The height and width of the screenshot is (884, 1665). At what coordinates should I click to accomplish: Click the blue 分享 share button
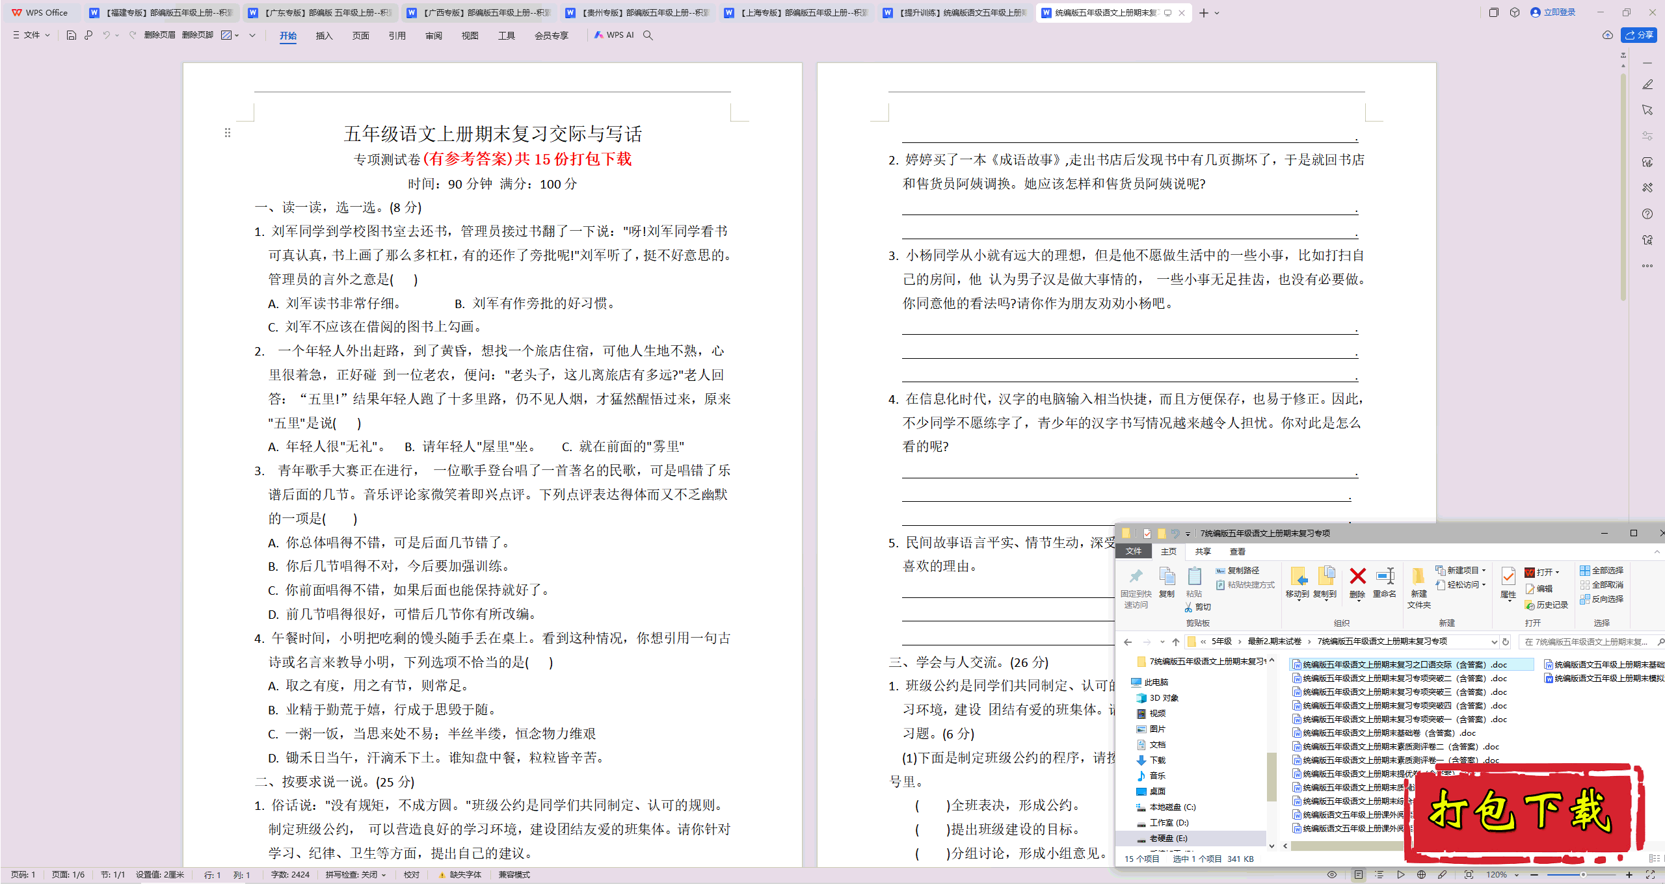[1638, 35]
